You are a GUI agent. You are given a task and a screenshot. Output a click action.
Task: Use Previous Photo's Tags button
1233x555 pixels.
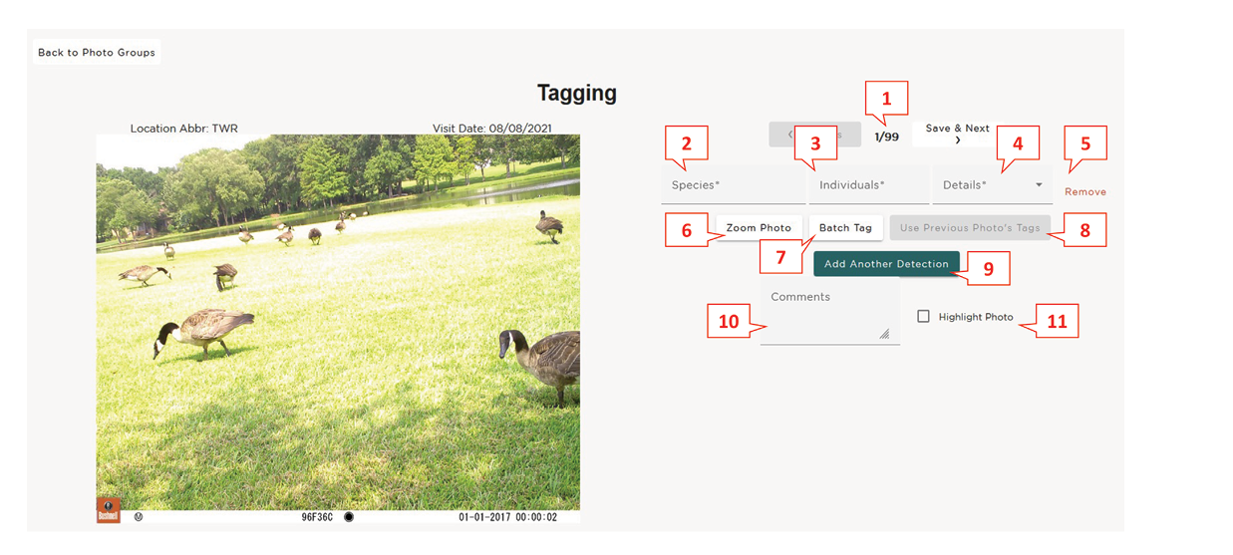click(970, 228)
